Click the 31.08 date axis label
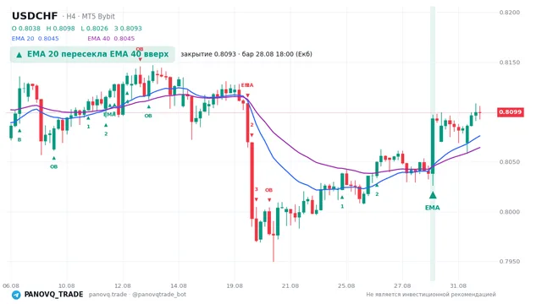This screenshot has height=304, width=542. 458,285
